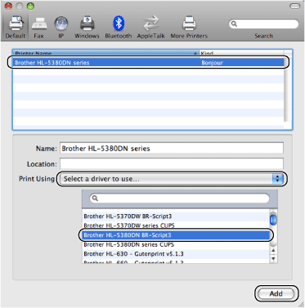This screenshot has width=305, height=308.
Task: Click the Name text field
Action: pyautogui.click(x=172, y=149)
